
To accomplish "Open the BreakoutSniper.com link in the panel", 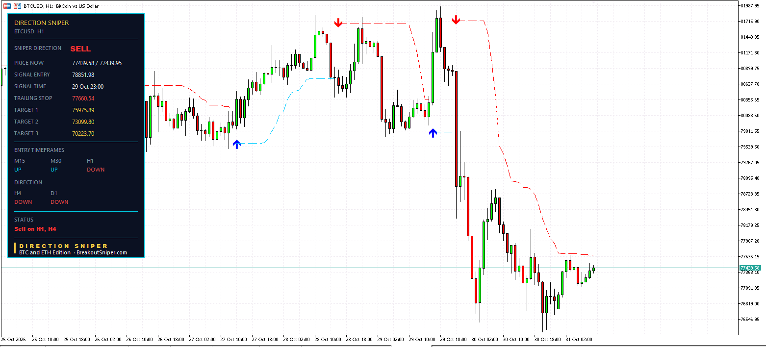I will pos(102,253).
